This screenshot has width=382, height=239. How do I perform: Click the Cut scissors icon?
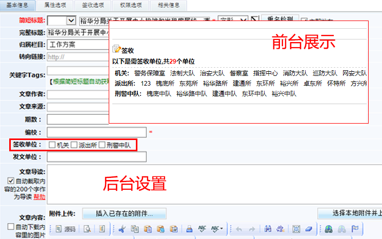point(123,229)
